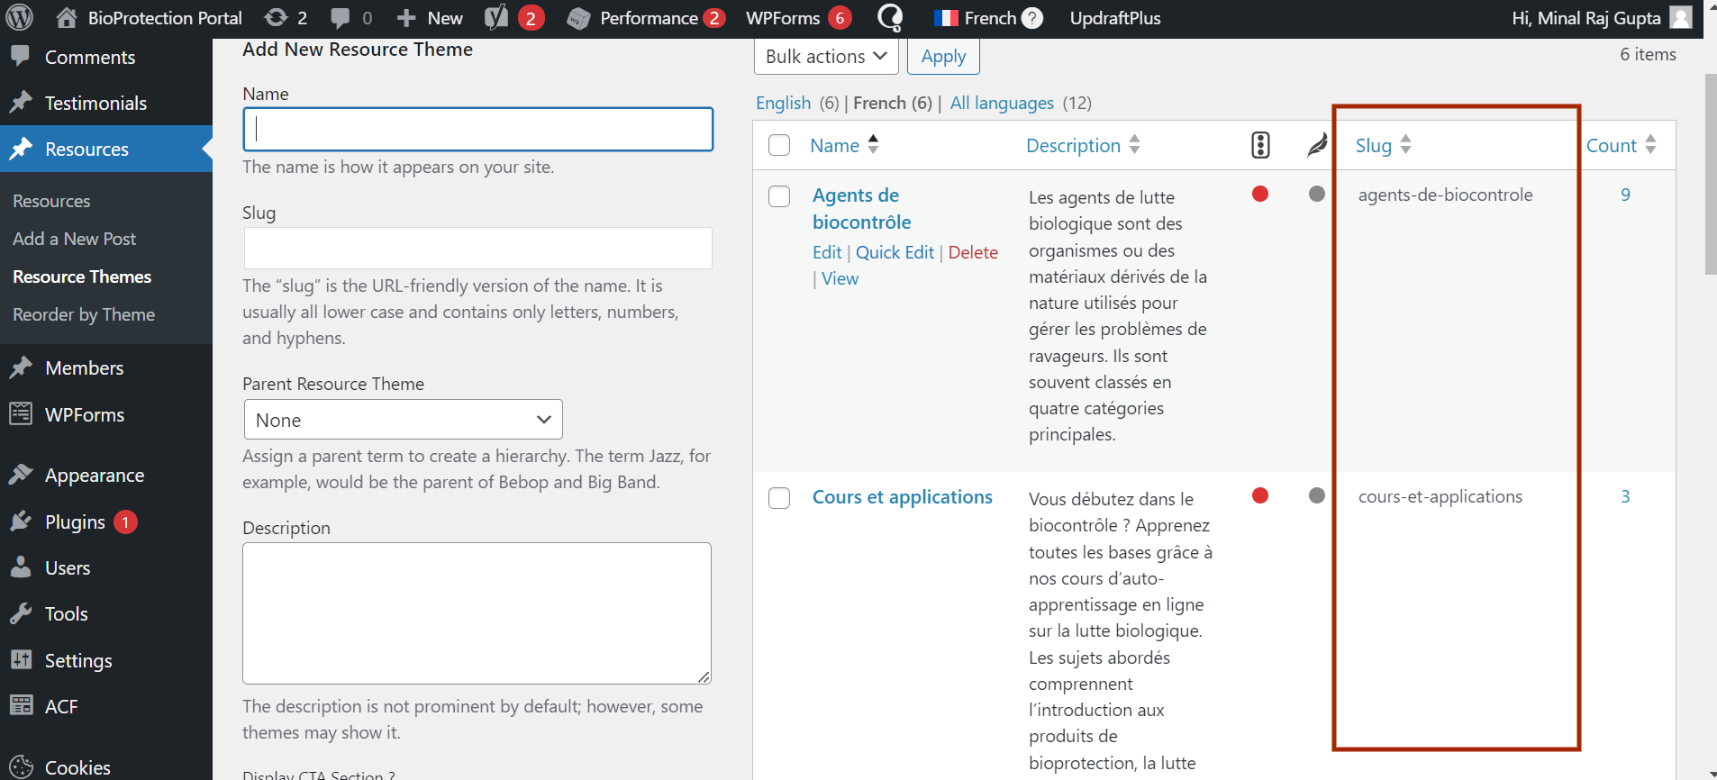Screen dimensions: 1717x780
Task: Click the cours-et-applications slug text
Action: pos(1440,496)
